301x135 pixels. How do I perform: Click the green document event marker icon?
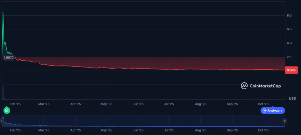coord(7,110)
